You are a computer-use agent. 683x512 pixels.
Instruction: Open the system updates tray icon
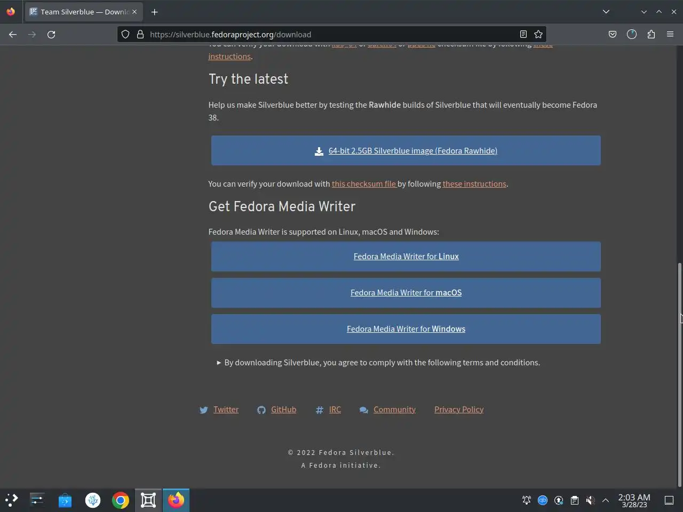(x=559, y=500)
